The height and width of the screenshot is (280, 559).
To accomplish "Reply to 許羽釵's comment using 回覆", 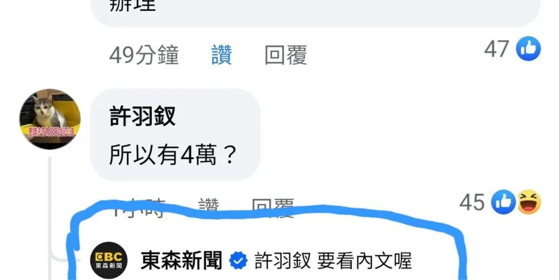I will point(273,207).
